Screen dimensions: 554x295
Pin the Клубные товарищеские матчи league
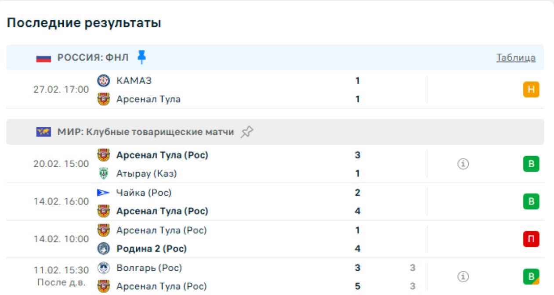[247, 132]
